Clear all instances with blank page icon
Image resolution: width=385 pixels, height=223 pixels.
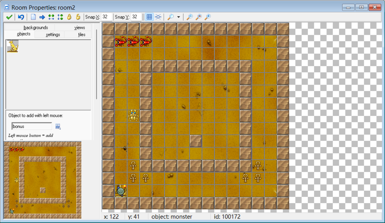click(33, 17)
